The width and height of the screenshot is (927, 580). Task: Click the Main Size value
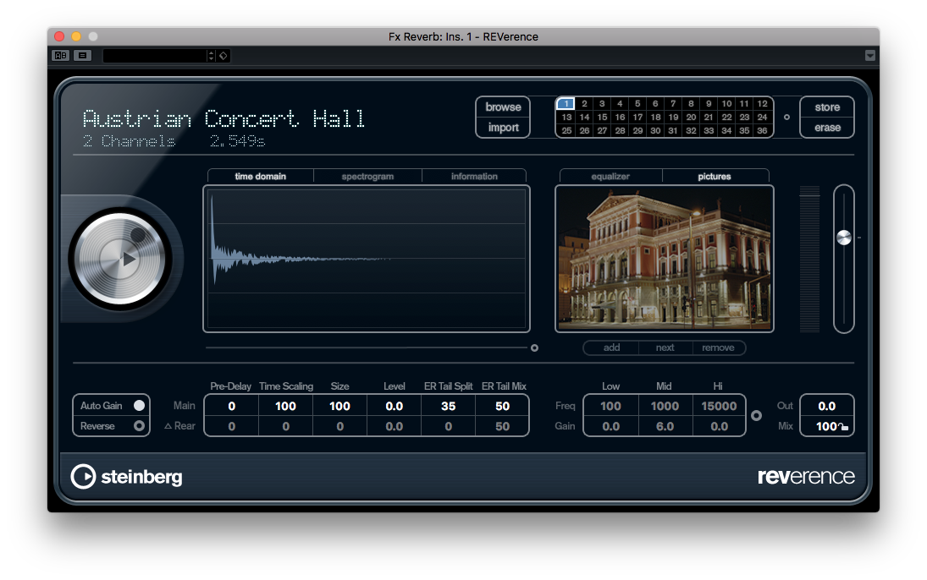point(340,407)
